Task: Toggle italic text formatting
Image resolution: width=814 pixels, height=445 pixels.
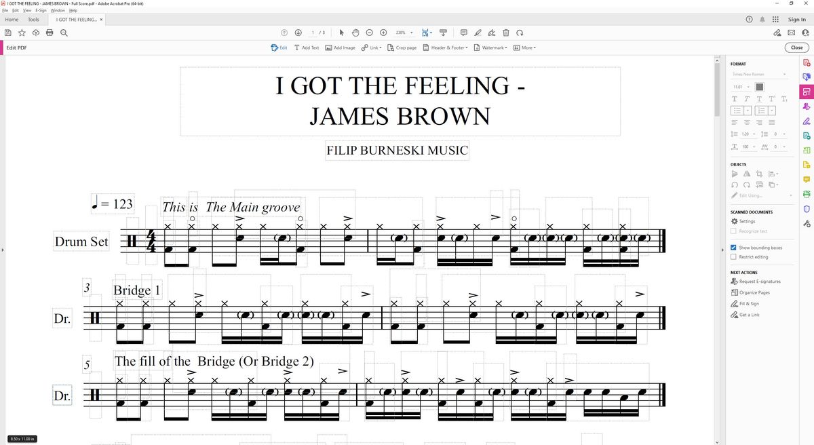Action: [747, 99]
